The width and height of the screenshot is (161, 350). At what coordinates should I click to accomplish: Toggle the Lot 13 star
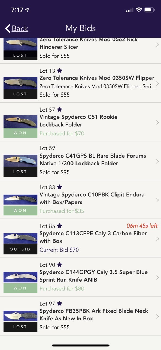[x=59, y=71]
